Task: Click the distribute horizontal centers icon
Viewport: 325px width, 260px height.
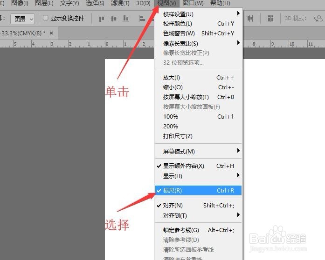Action: click(x=250, y=19)
